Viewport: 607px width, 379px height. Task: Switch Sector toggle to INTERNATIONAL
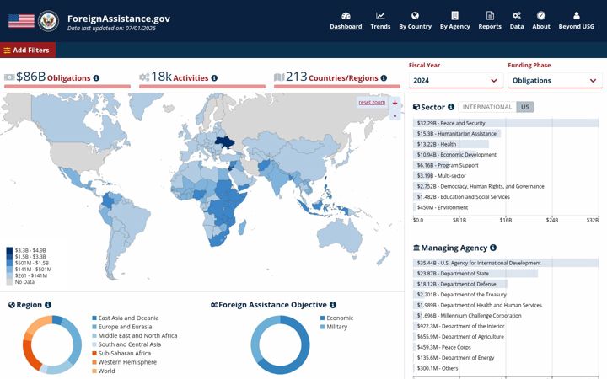(487, 107)
